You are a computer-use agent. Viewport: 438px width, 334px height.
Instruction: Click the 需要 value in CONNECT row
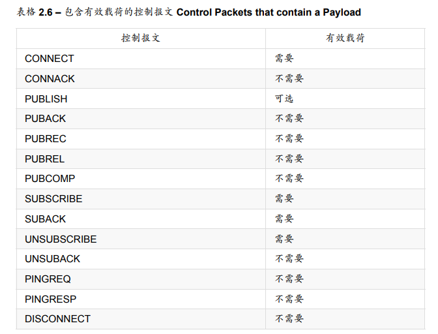coord(284,59)
